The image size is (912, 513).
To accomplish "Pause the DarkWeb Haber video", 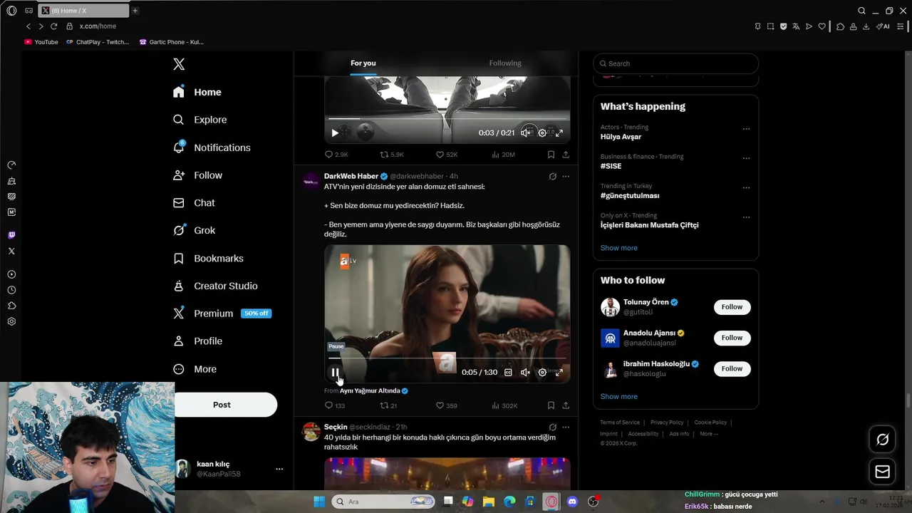I will 335,372.
